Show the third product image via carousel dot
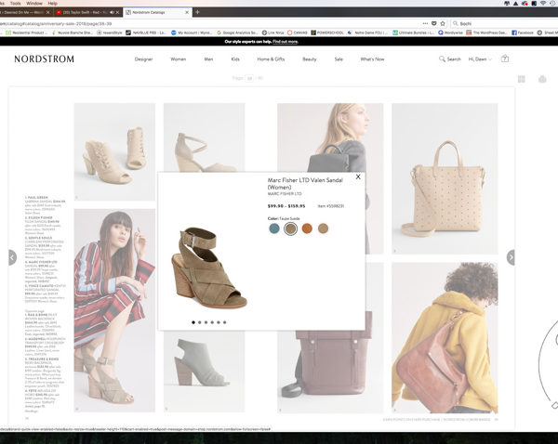The image size is (558, 444). point(206,322)
